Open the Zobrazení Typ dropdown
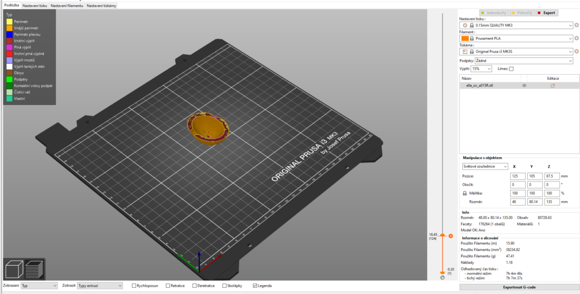This screenshot has width=580, height=294. point(39,286)
